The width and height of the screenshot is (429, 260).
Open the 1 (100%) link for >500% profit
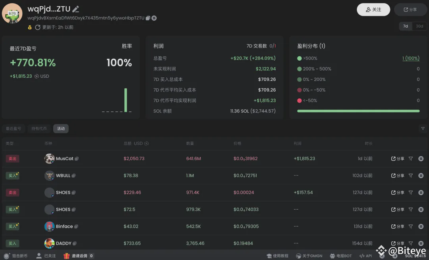[x=411, y=58]
